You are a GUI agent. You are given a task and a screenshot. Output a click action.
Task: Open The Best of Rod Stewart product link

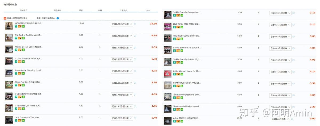coord(28,35)
